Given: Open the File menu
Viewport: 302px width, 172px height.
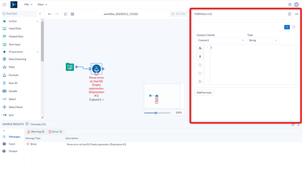Looking at the screenshot, I should (28, 4).
